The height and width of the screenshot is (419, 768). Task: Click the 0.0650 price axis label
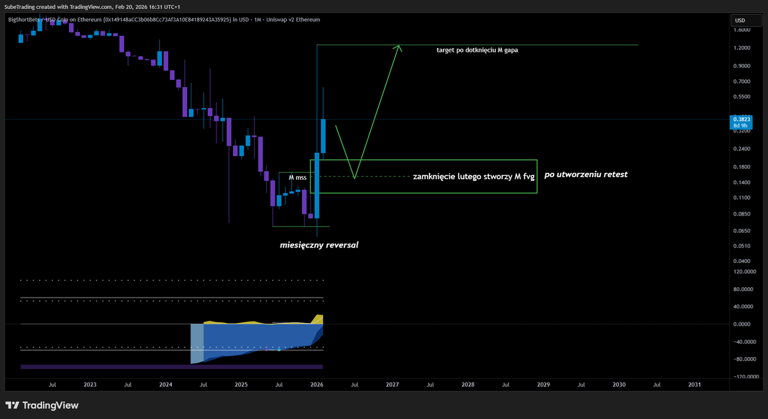point(742,231)
